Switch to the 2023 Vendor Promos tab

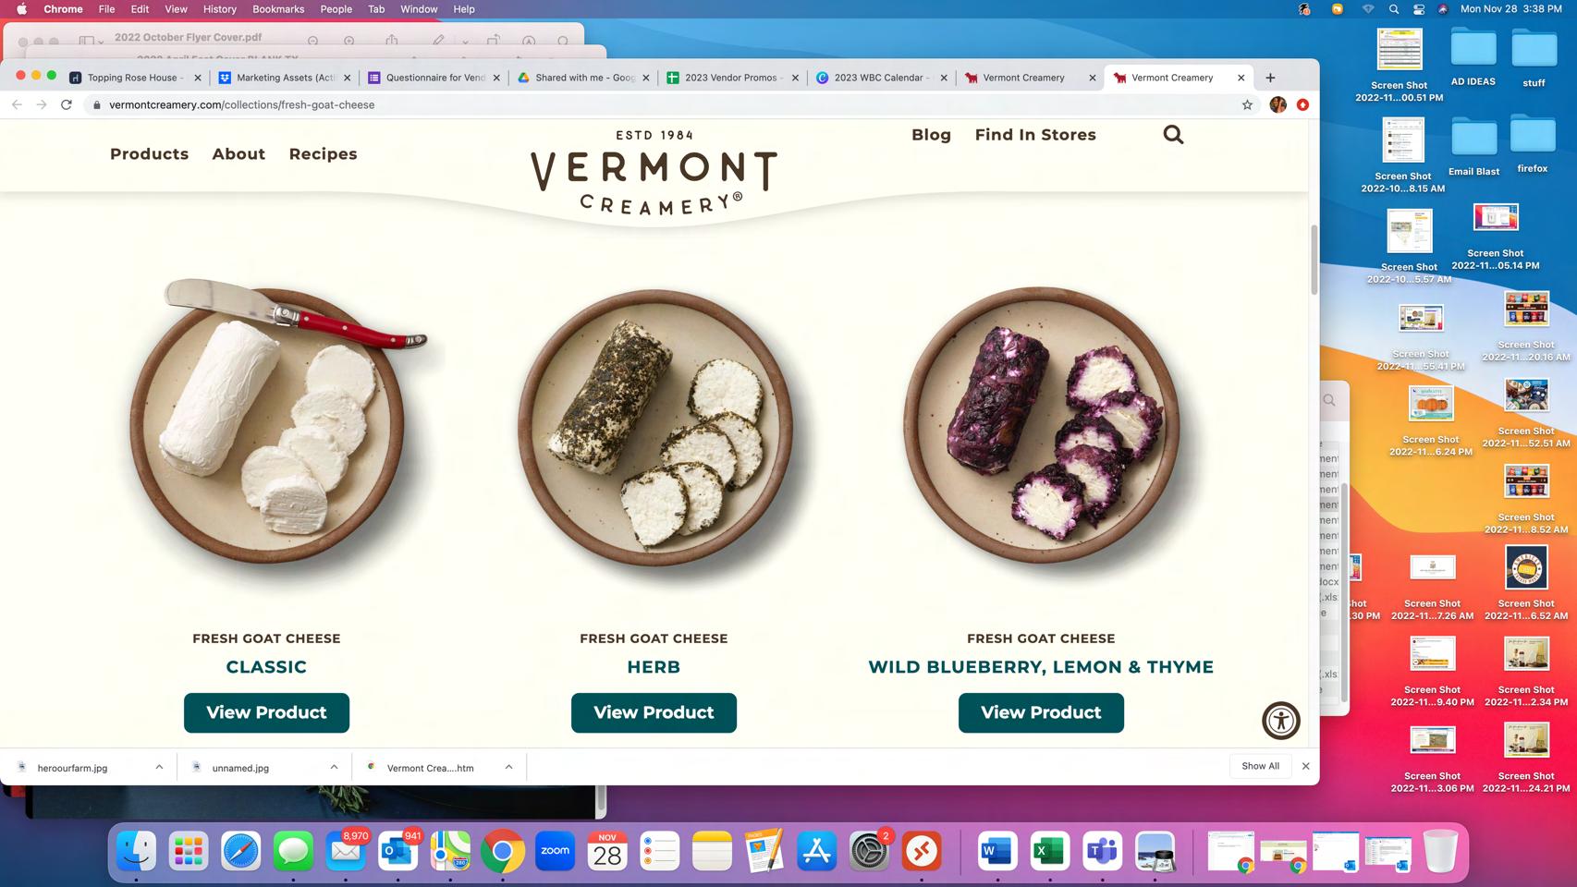tap(731, 78)
